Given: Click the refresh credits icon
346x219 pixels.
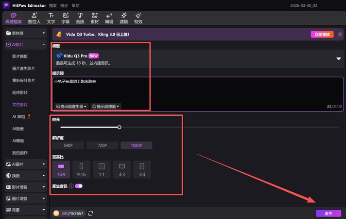Looking at the screenshot, I should click(90, 213).
